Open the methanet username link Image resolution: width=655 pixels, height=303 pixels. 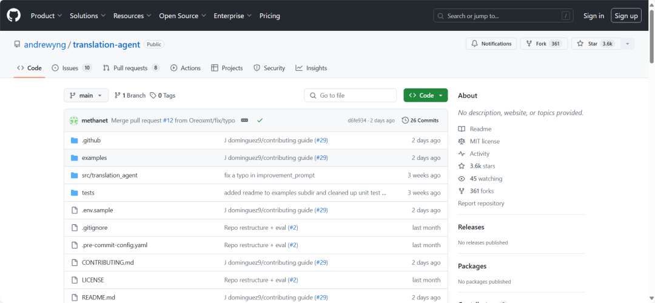95,120
